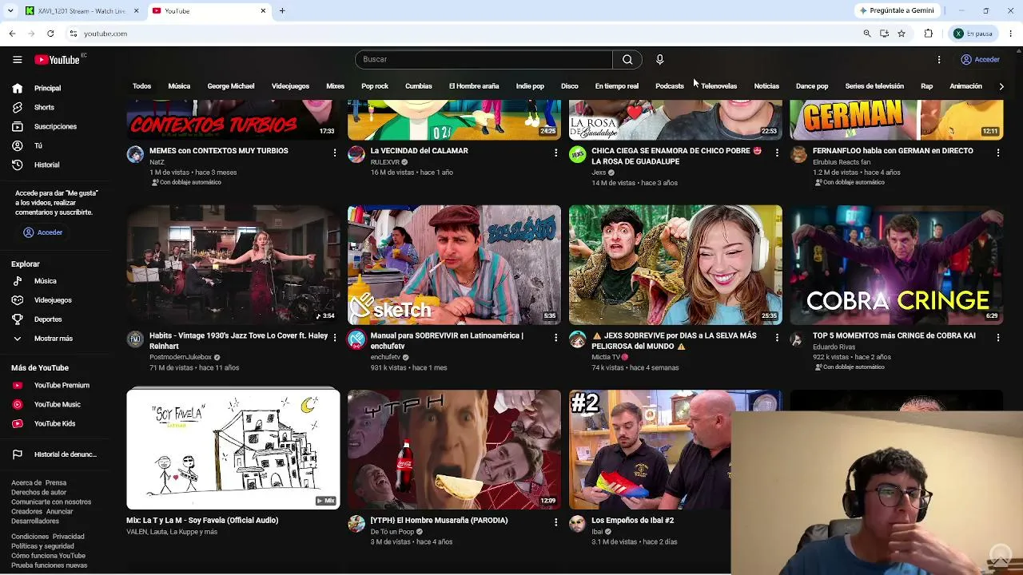Click Pregúntale a Gemini button
1023x575 pixels.
pos(896,10)
